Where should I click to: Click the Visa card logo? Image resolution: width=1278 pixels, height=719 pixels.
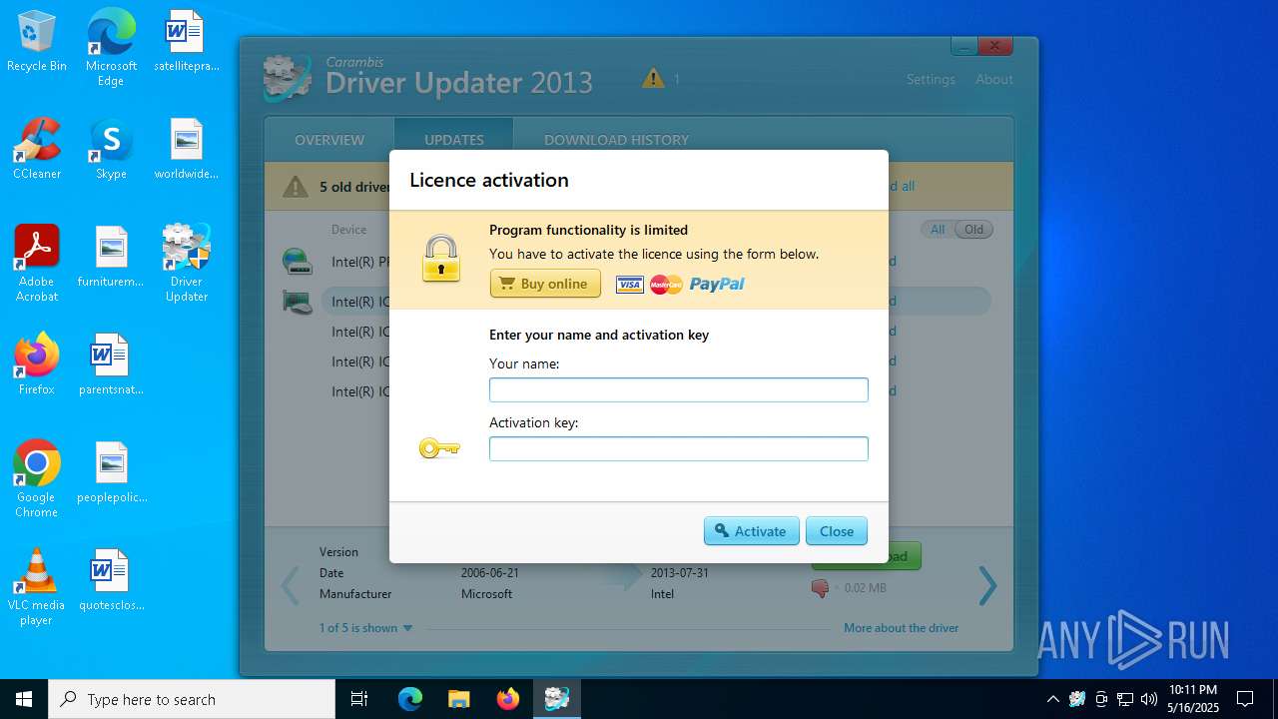(630, 285)
